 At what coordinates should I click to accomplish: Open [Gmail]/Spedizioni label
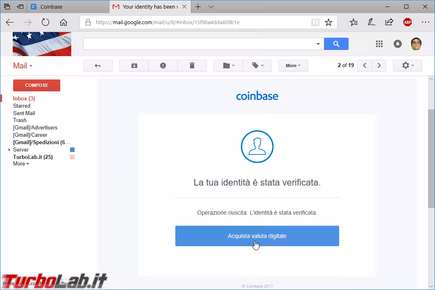pos(41,143)
